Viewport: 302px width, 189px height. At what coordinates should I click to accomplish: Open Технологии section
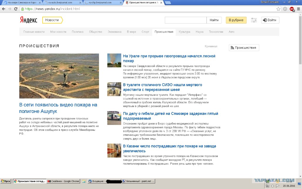click(x=216, y=32)
